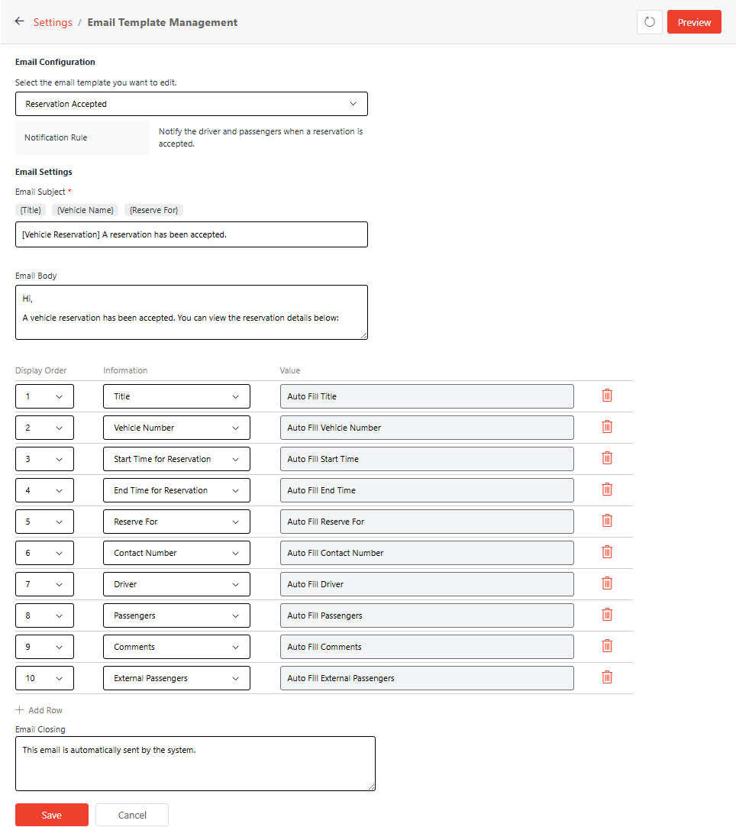Click the refresh icon next to Preview

point(649,21)
